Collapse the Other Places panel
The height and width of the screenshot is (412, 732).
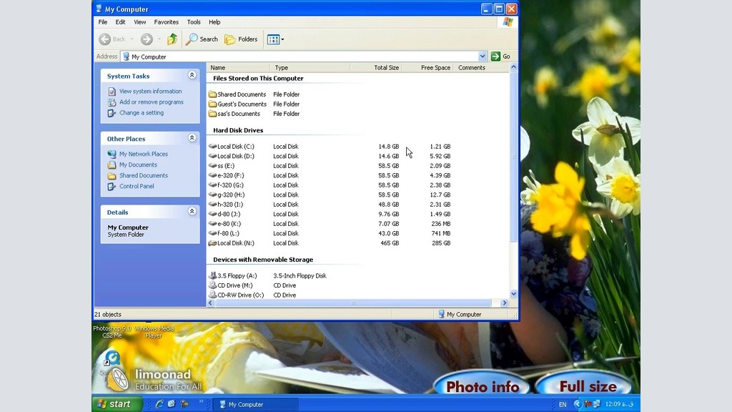click(x=192, y=138)
